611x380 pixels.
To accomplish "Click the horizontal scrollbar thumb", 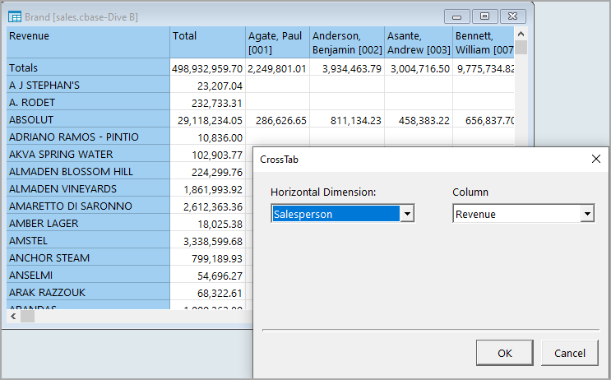I will click(x=27, y=317).
